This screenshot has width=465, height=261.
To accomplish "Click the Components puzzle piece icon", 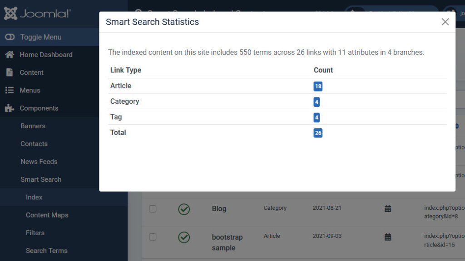I will (10, 108).
